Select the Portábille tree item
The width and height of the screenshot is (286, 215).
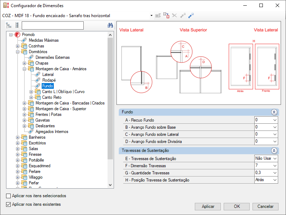36,160
